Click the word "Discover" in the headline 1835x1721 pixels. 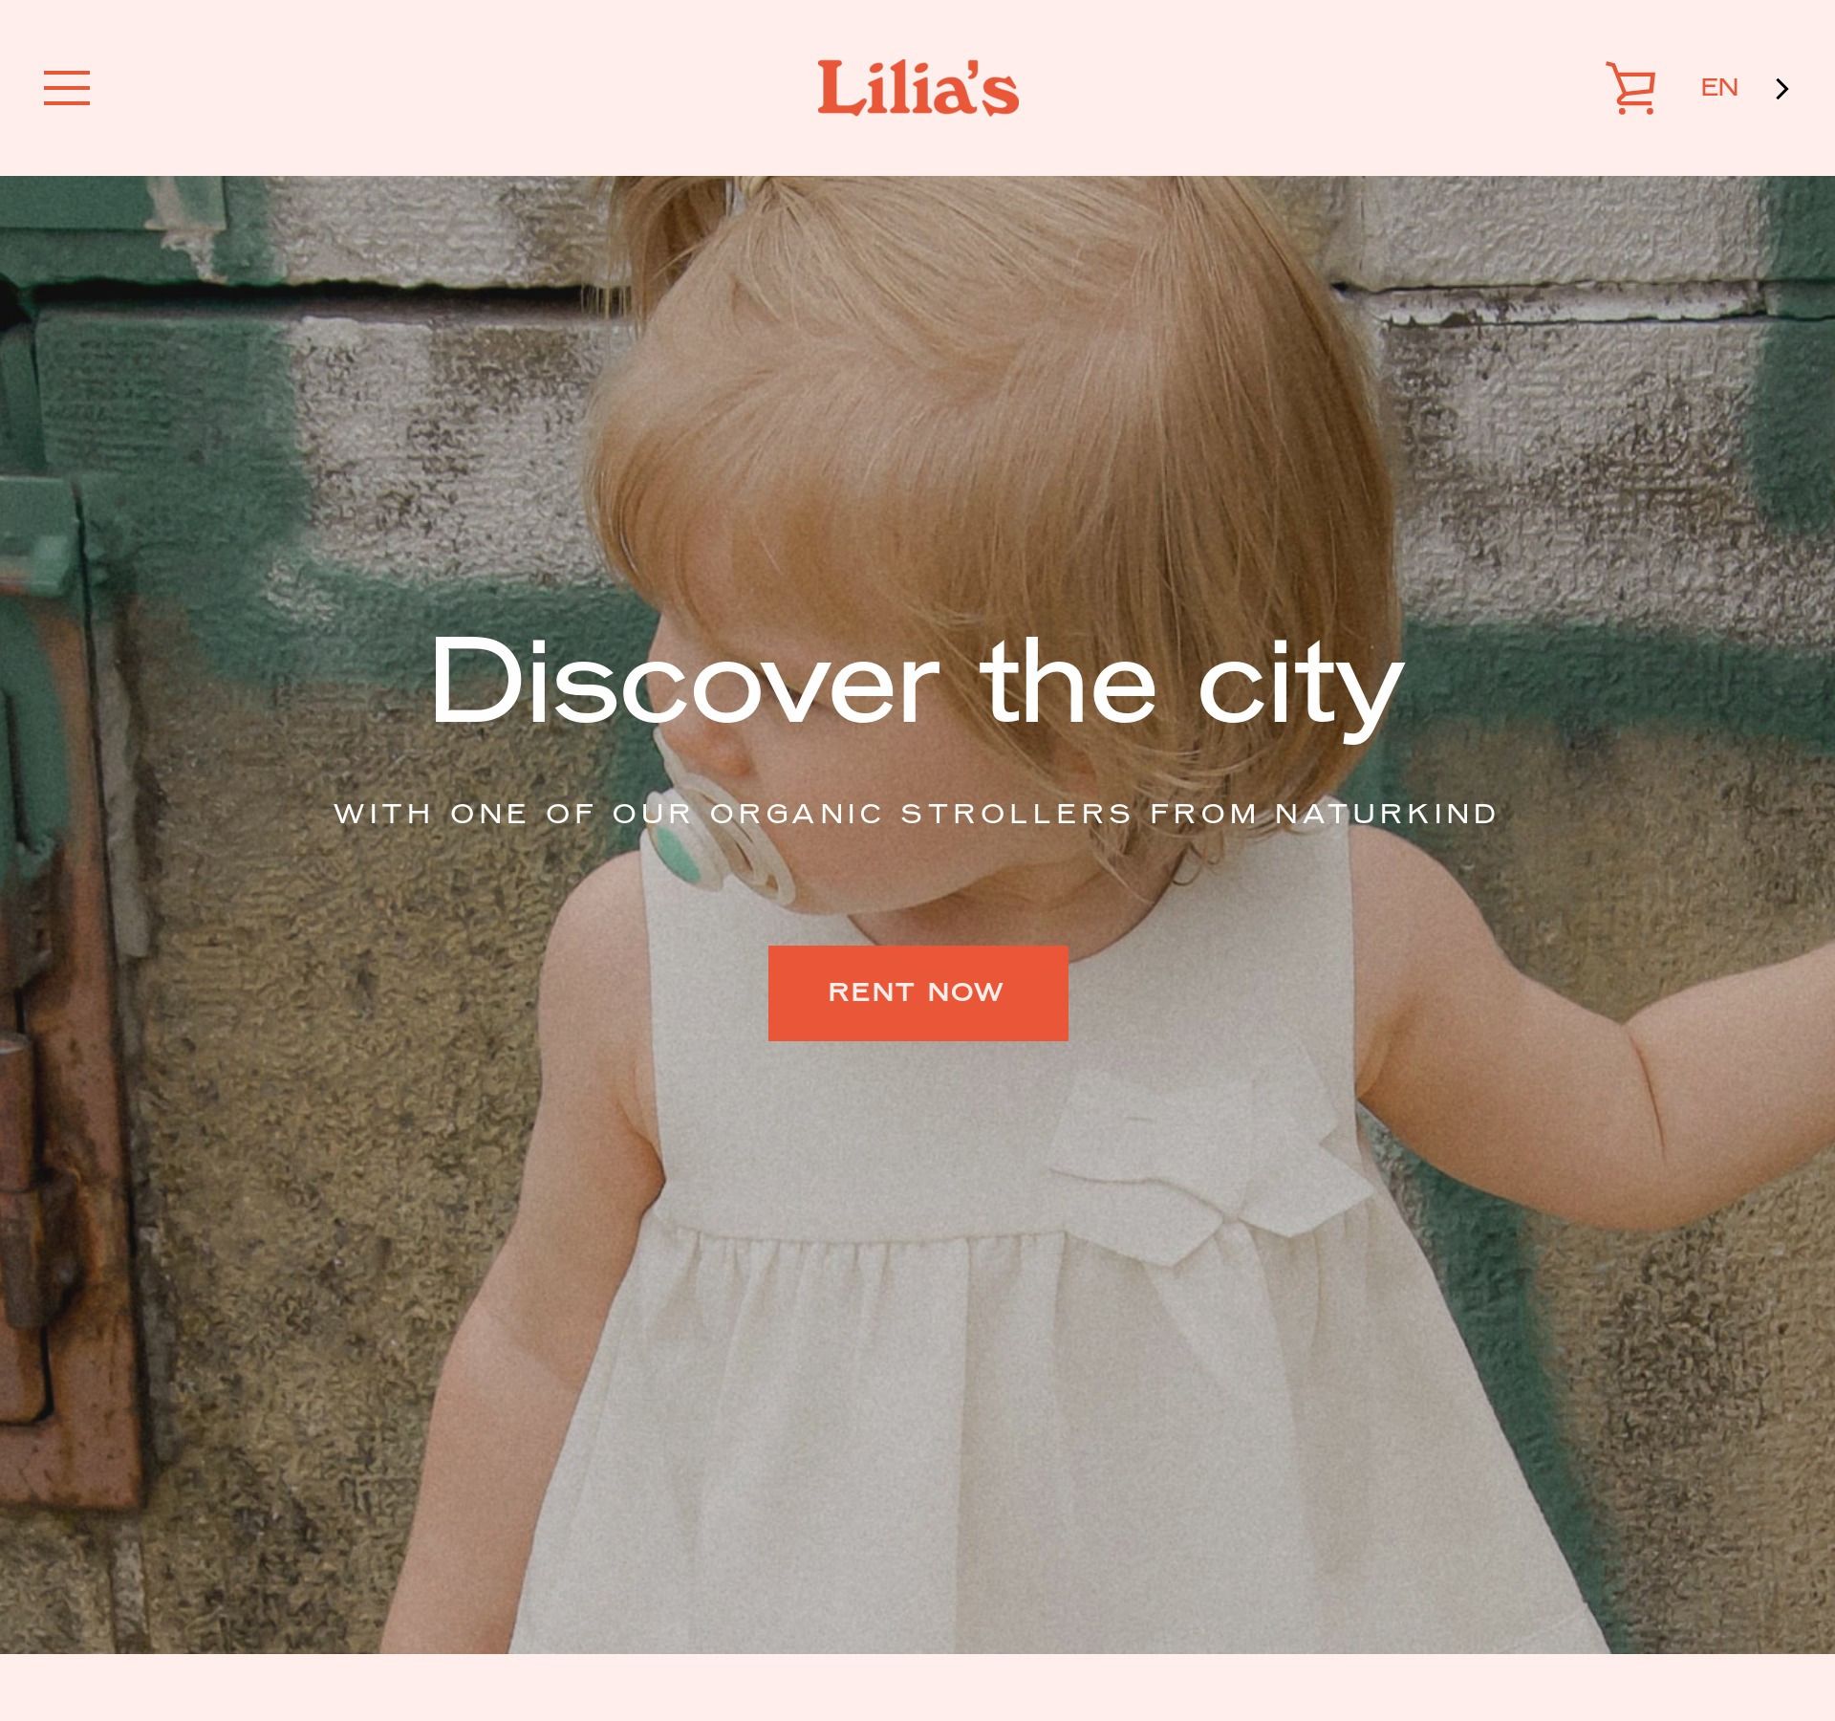point(684,683)
